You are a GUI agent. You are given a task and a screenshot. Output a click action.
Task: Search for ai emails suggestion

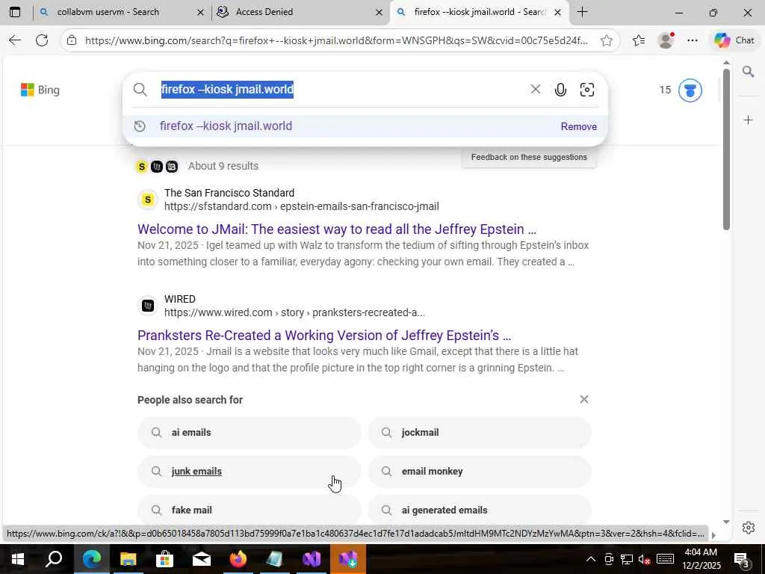[x=250, y=433]
